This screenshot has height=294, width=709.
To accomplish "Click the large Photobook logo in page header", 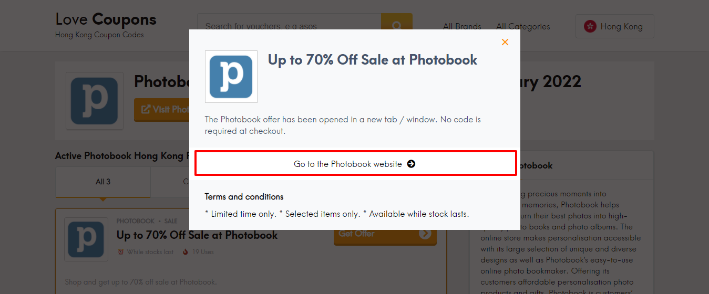I will (95, 101).
